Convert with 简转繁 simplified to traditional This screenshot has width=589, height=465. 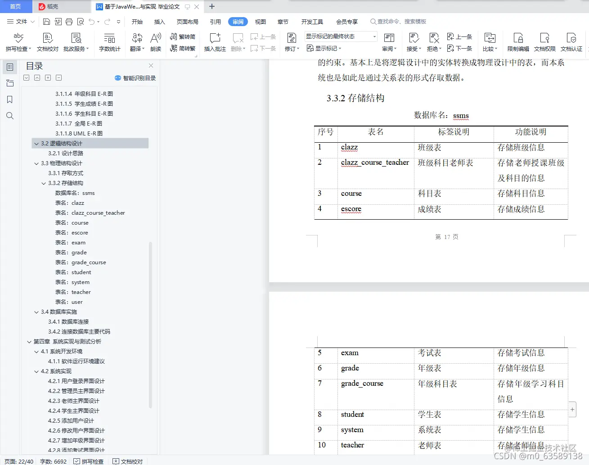[183, 48]
